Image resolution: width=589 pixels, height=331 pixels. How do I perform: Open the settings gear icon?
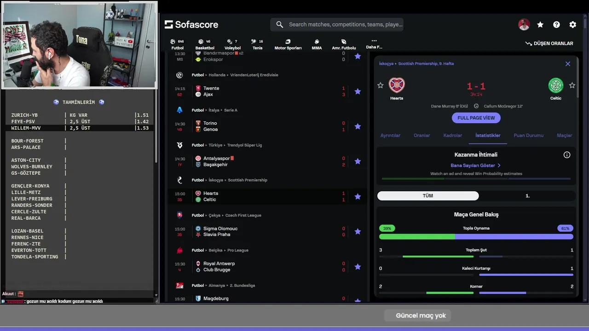tap(572, 25)
